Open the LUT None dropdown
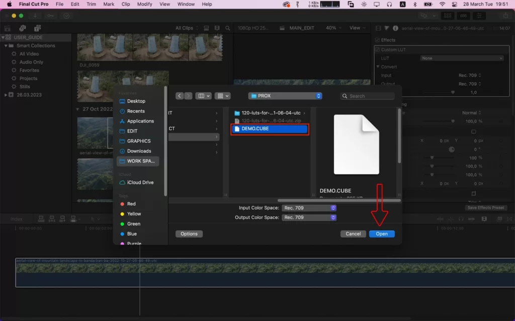Image resolution: width=515 pixels, height=321 pixels. point(462,58)
